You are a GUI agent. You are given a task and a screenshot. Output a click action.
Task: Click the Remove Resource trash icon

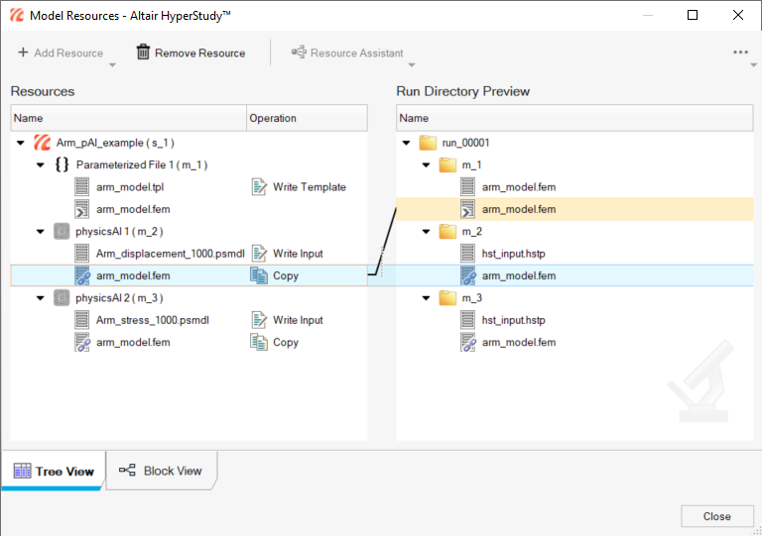tap(144, 53)
